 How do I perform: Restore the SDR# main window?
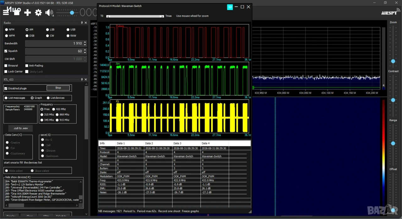tap(385, 3)
